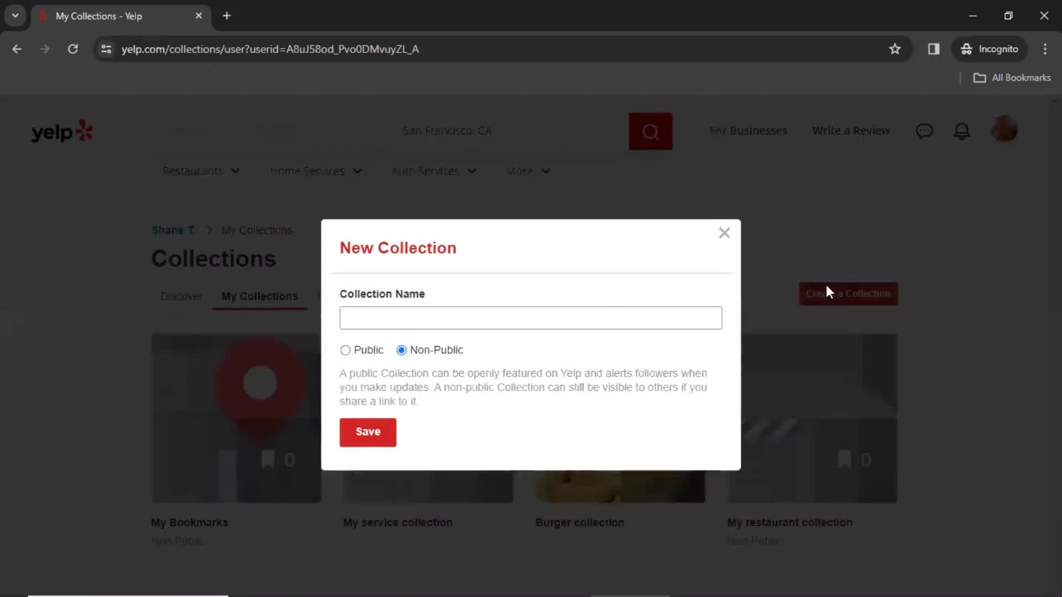This screenshot has width=1062, height=597.
Task: Switch to the My Collections tab
Action: pos(259,296)
